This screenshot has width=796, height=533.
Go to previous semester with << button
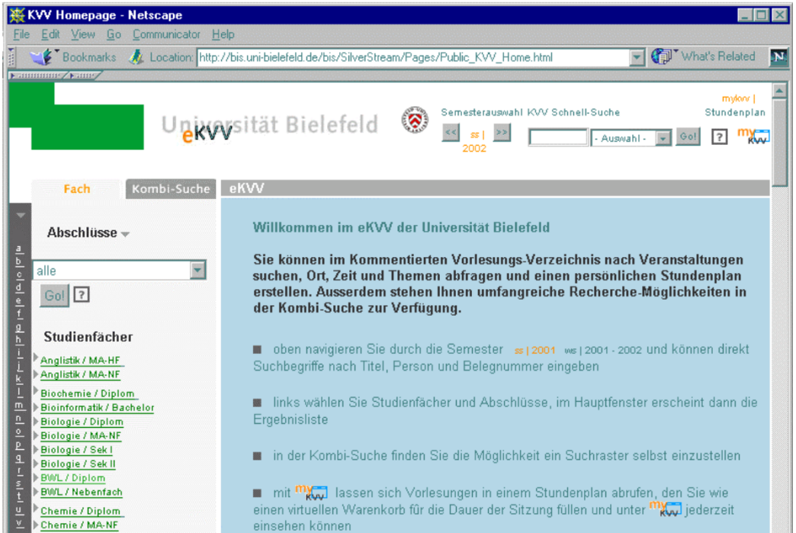451,133
